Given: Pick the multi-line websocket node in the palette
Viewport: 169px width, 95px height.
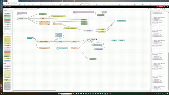Looking at the screenshot, I should [7, 80].
